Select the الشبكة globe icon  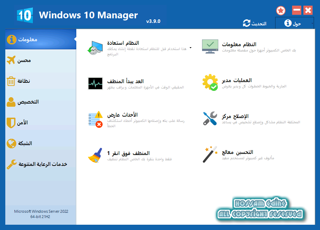click(11, 143)
